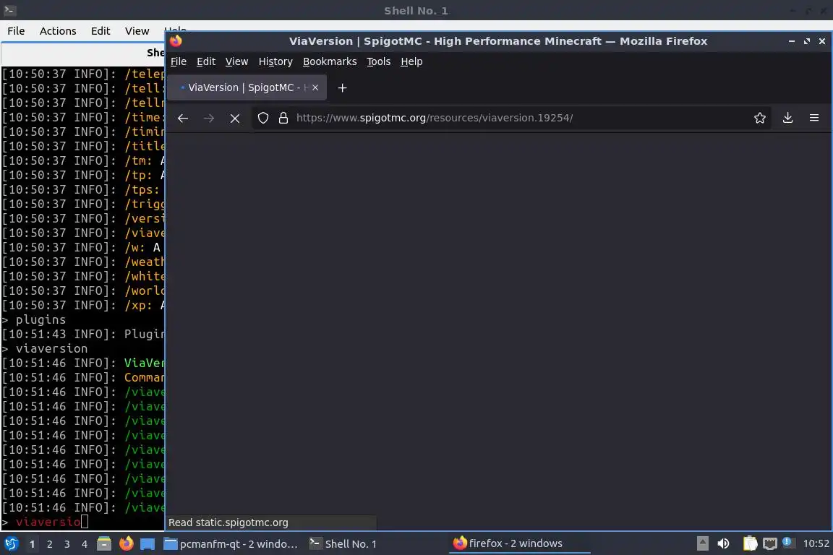Open Firefox View menu

tap(236, 61)
